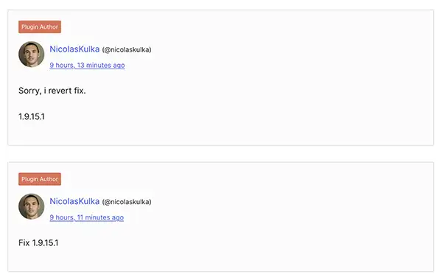The image size is (442, 280).
Task: Click Plugin Author badge above 'Fix 1.9.15.1' reply
Action: click(x=40, y=179)
